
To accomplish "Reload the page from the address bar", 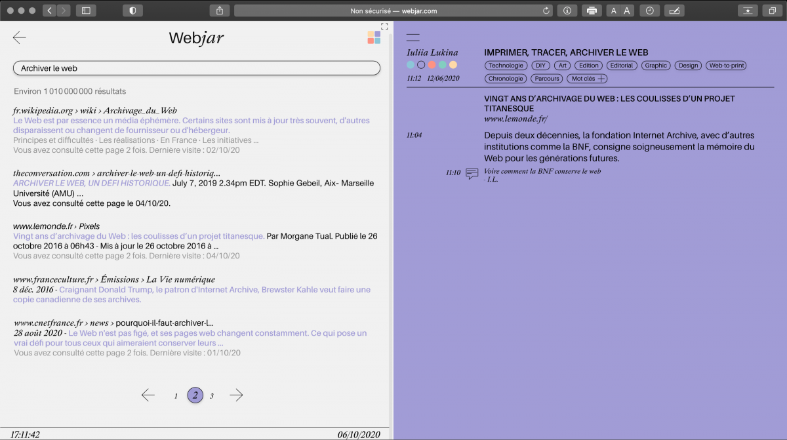I will coord(546,10).
